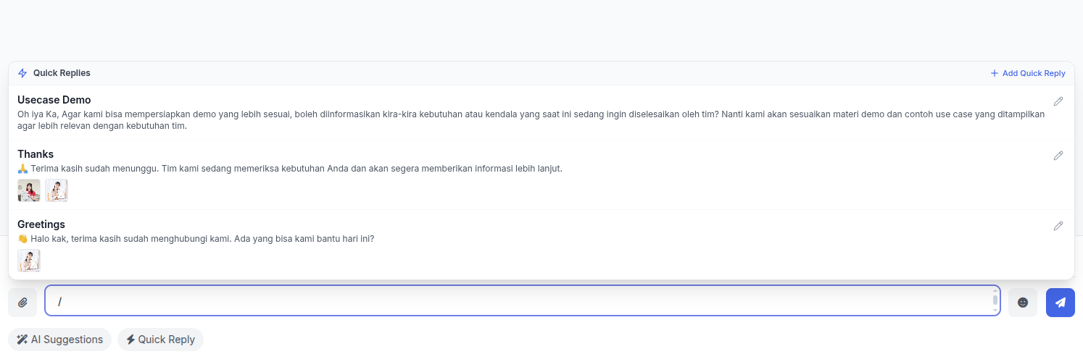The image size is (1083, 354).
Task: Click Thanks reply text 'Terima kasih sudah menunggu'
Action: [290, 169]
